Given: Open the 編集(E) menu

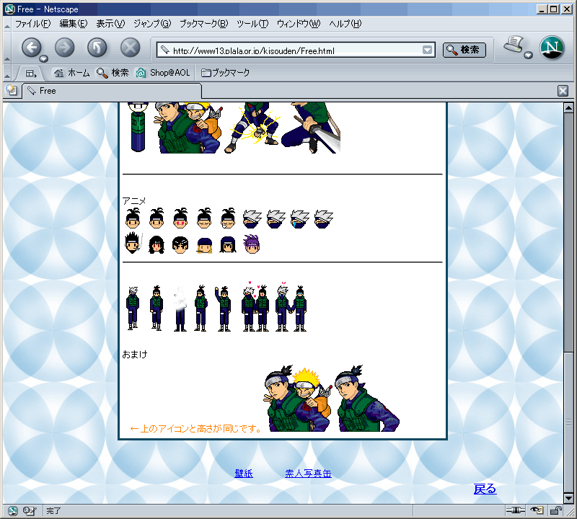Looking at the screenshot, I should click(74, 24).
